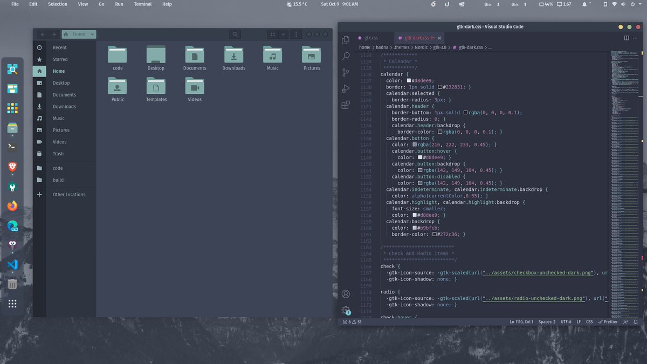Select language mode CSS in status bar

click(589, 322)
